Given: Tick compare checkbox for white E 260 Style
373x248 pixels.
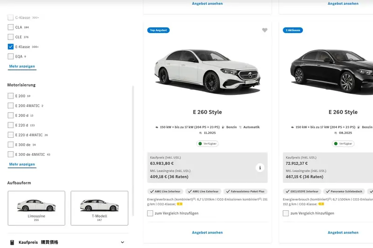Looking at the screenshot, I should [150, 213].
